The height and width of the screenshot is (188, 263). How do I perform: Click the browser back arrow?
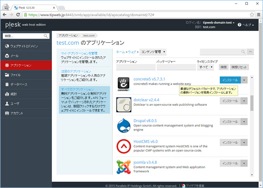[x=5, y=14]
